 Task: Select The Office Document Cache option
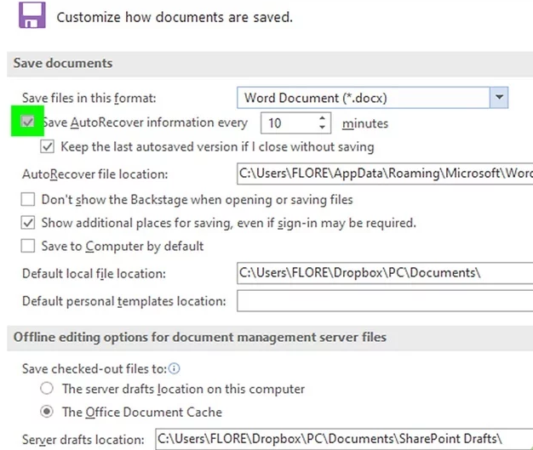click(x=47, y=412)
